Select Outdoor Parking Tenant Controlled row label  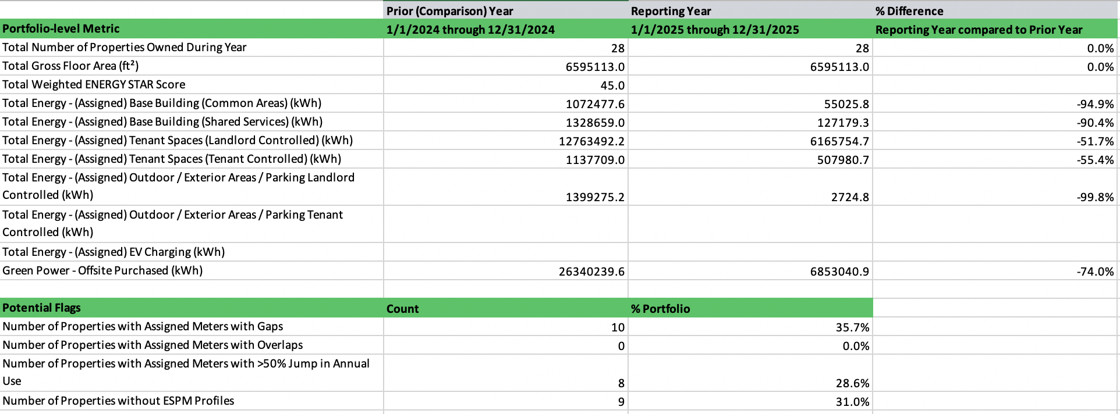click(192, 223)
